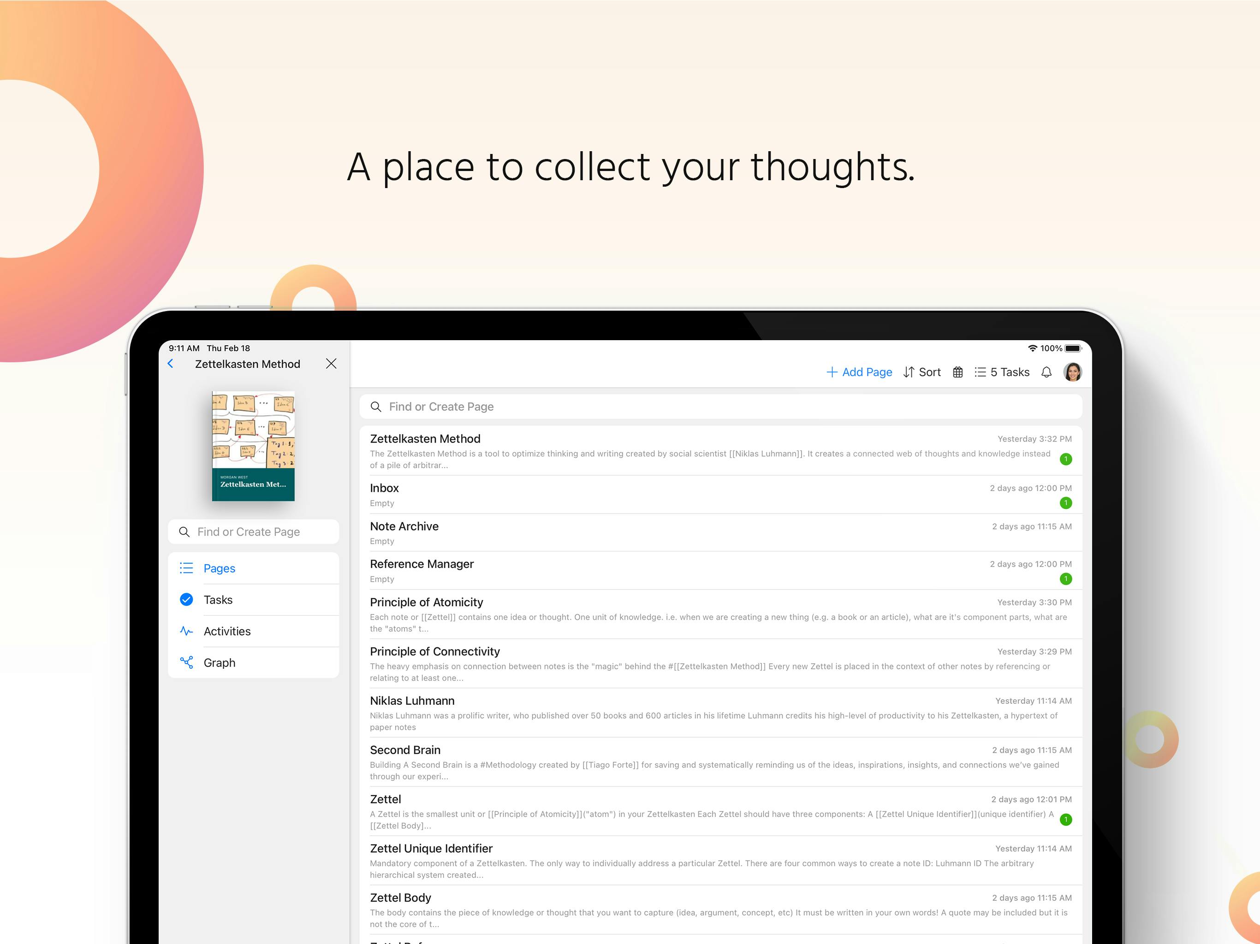1260x944 pixels.
Task: Open the user profile avatar
Action: point(1073,372)
